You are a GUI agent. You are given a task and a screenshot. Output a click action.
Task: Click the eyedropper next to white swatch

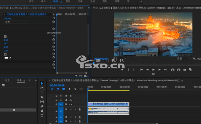pyautogui.click(x=10, y=58)
